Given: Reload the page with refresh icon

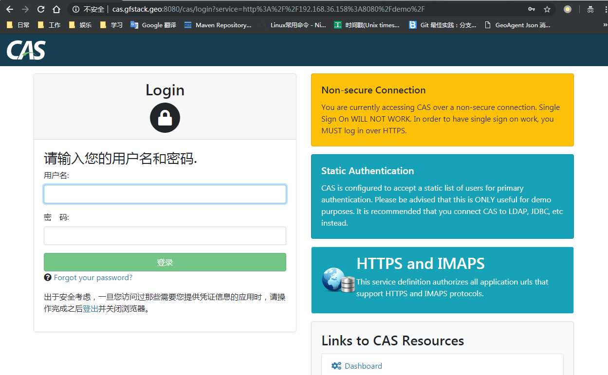Looking at the screenshot, I should pos(41,9).
